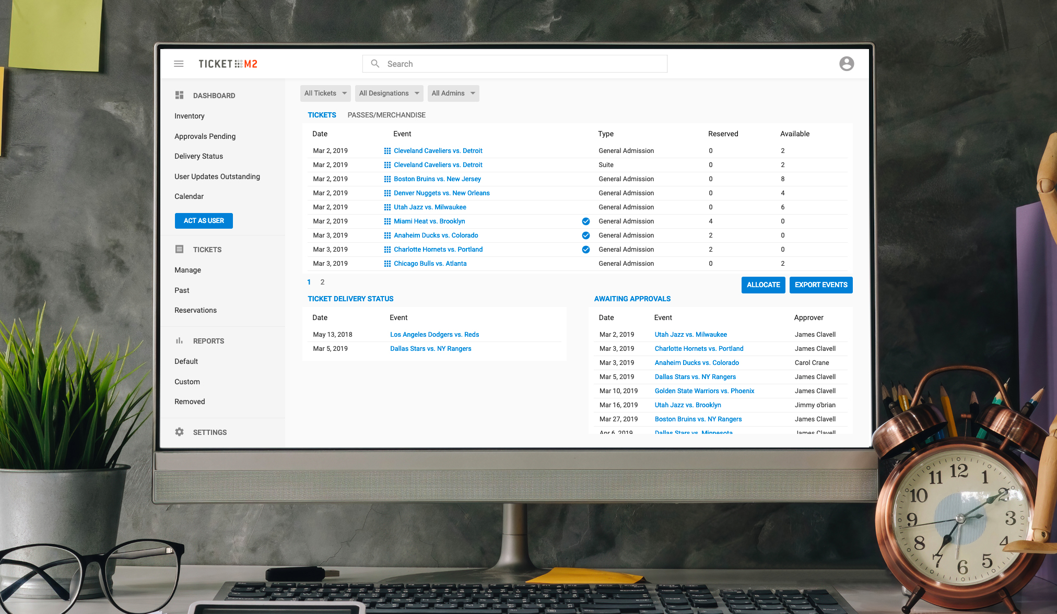Open the All Designations dropdown
Screen dimensions: 1057x614
(x=389, y=93)
